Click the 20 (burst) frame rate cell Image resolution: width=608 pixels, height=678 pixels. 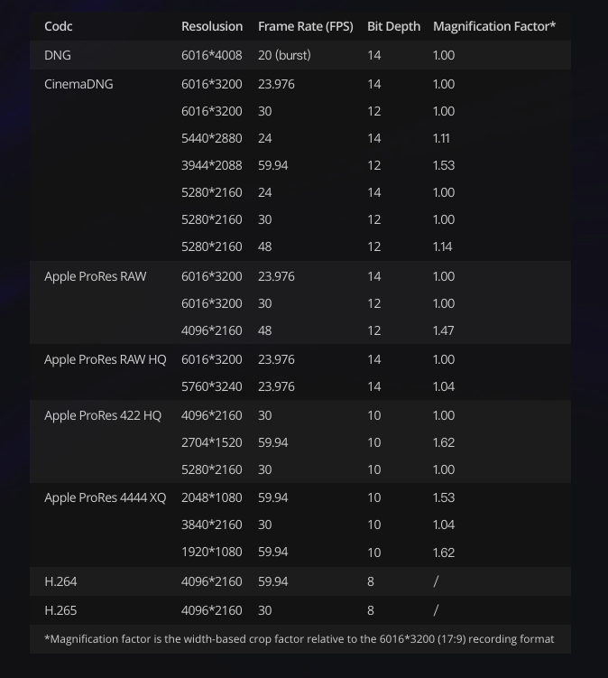coord(284,55)
